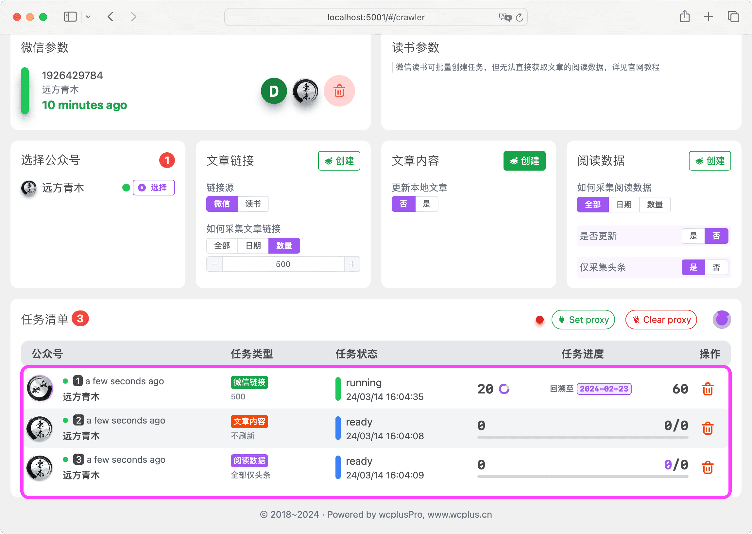Set 更新本地文章 to 是

click(x=426, y=204)
